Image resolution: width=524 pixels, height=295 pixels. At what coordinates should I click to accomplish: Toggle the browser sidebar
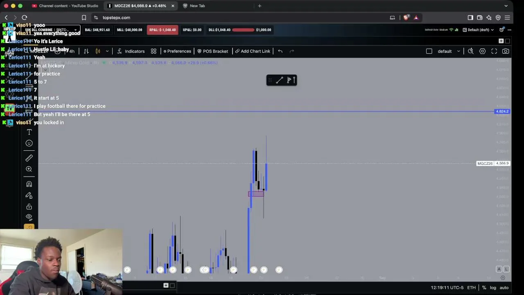pyautogui.click(x=470, y=18)
